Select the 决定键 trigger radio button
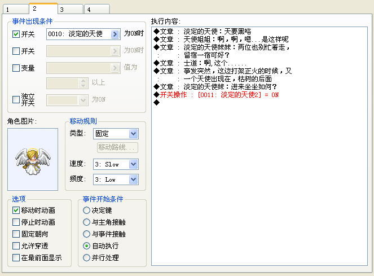374x276 pixels. point(86,211)
